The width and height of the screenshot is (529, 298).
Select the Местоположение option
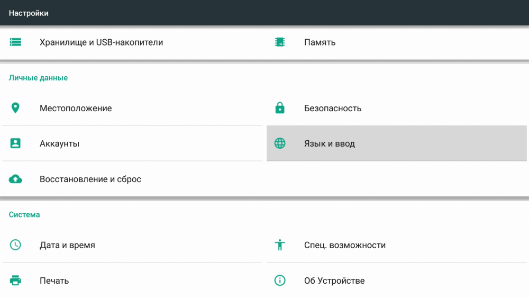(x=76, y=108)
